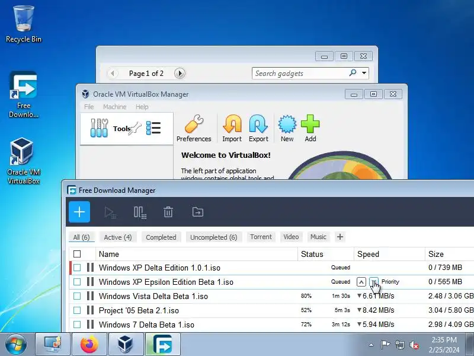
Task: Open VirtualBox Preferences wrench icon
Action: click(194, 128)
